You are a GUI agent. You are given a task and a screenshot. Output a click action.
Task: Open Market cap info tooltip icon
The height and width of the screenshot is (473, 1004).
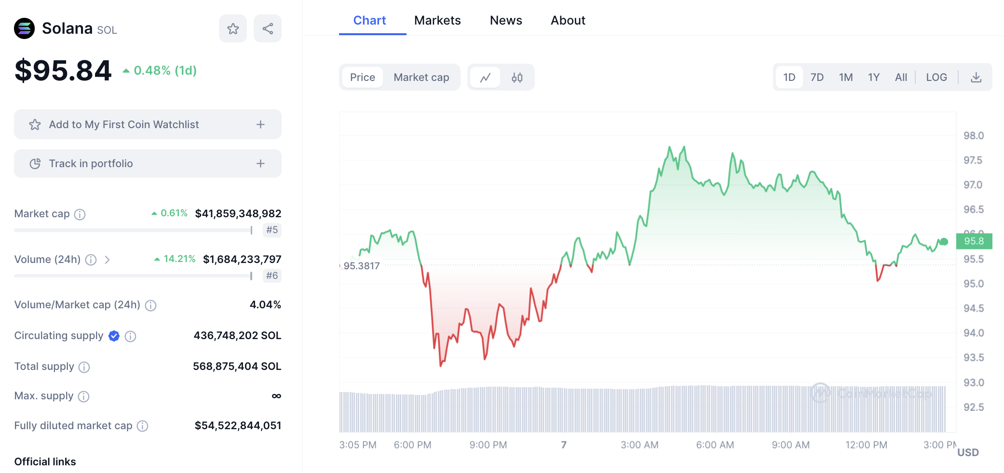click(80, 214)
